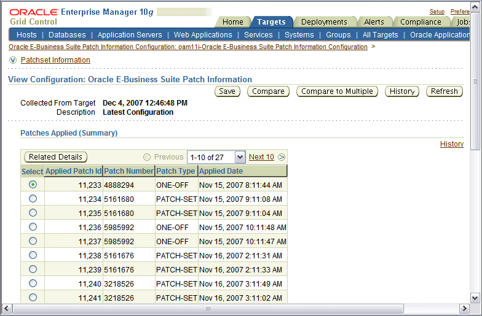Select radio button for patch 11,240
The image size is (482, 316).
[x=33, y=283]
